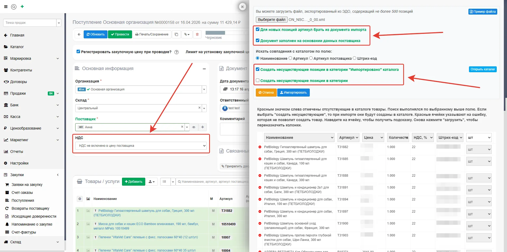Open the НДС dropdown
Viewport: 507px width, 252px height.
pos(141,146)
